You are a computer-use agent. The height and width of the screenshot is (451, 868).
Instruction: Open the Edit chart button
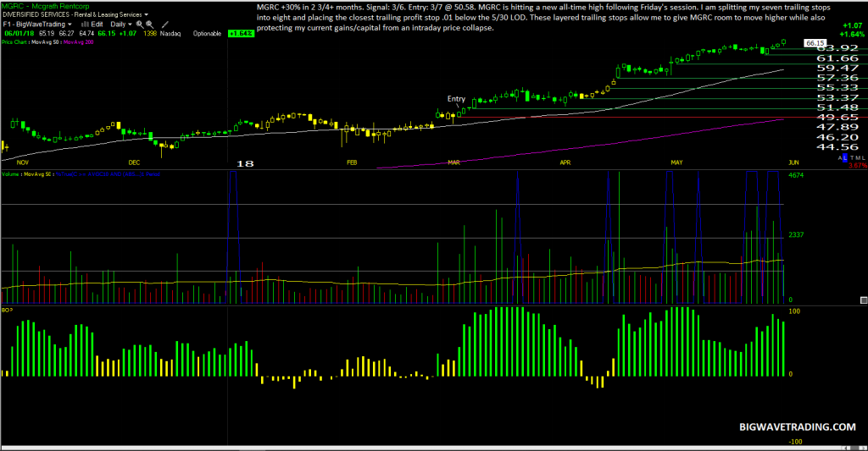[97, 25]
